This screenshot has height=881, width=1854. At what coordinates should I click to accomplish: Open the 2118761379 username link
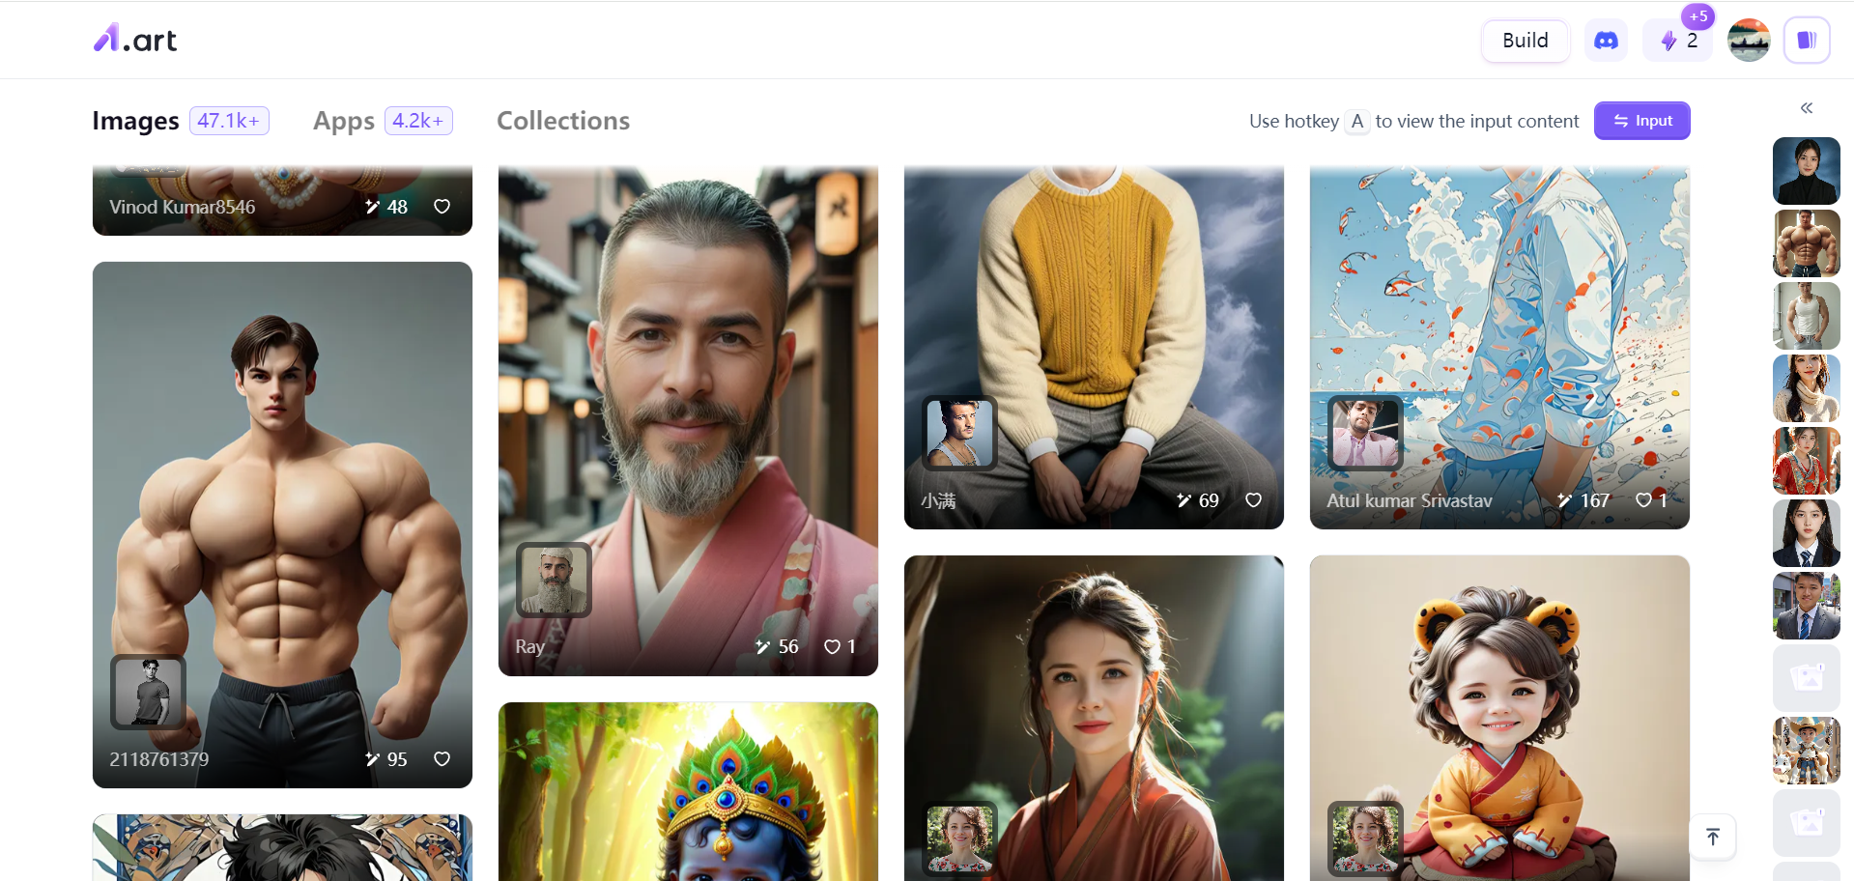tap(158, 759)
